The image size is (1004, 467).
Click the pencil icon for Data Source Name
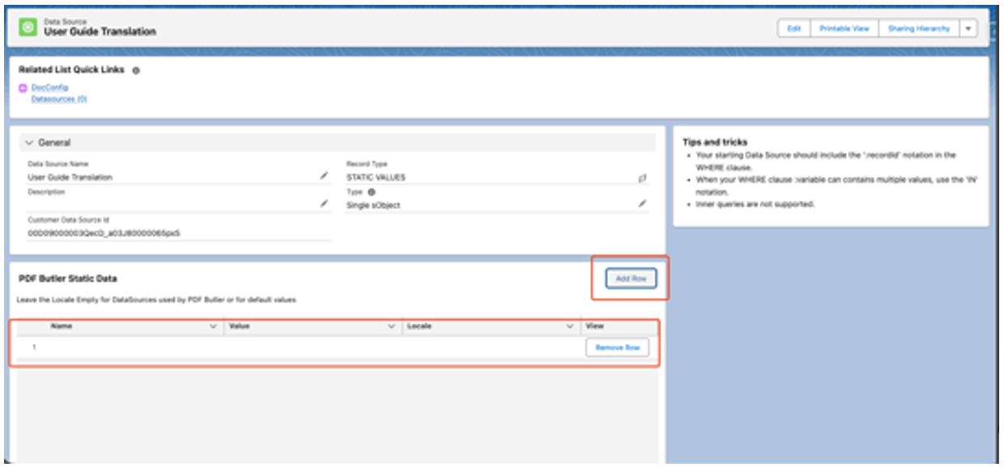(x=324, y=175)
